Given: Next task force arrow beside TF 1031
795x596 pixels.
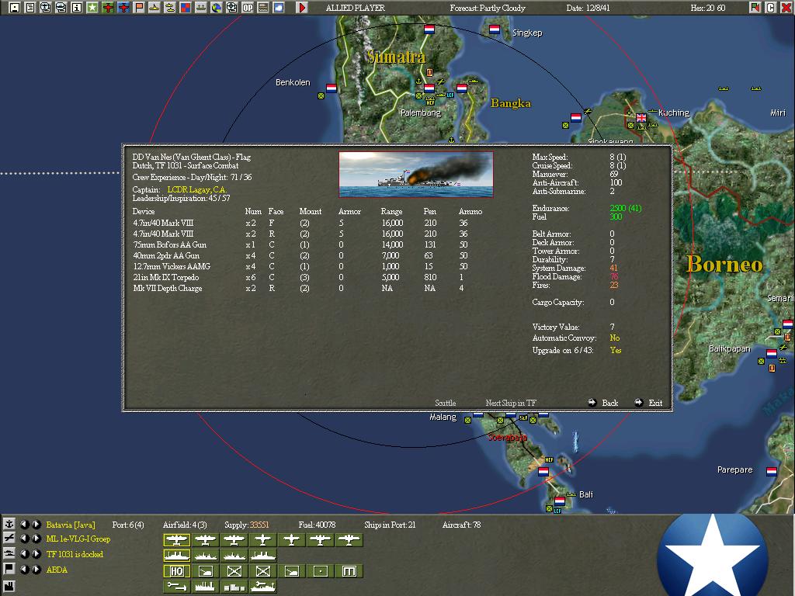Looking at the screenshot, I should (36, 554).
